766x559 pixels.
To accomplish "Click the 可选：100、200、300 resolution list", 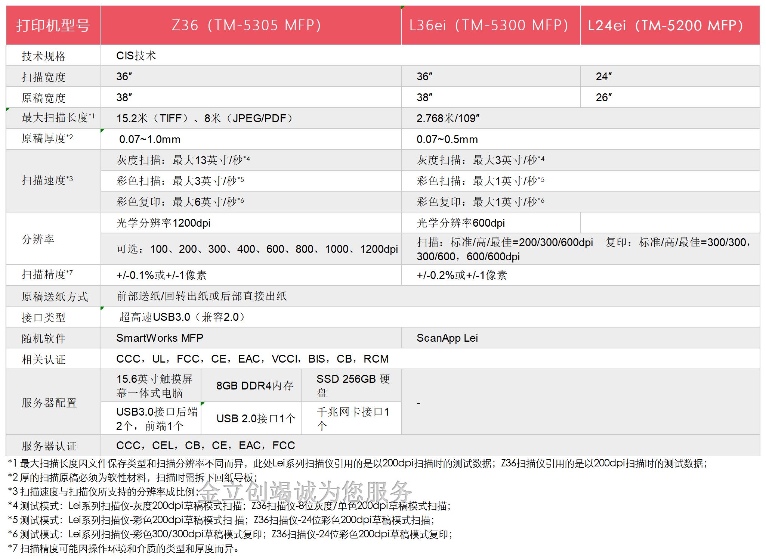I will pyautogui.click(x=251, y=249).
